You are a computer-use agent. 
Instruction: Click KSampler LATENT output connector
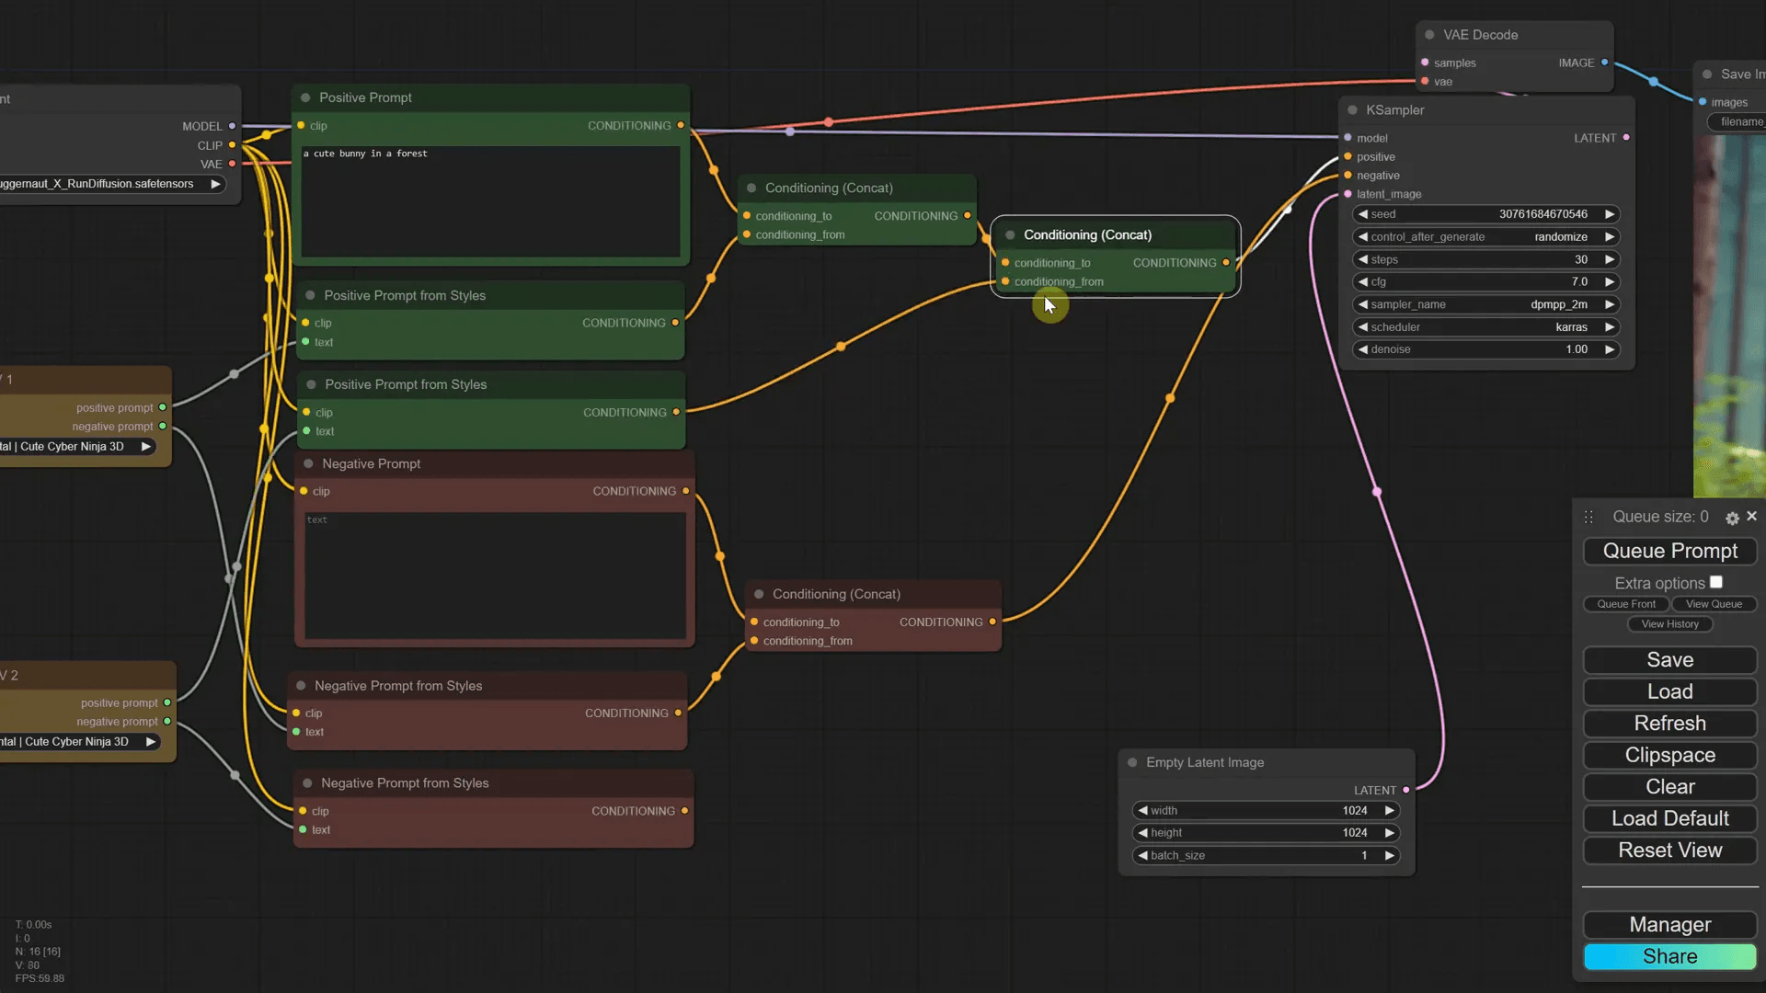coord(1626,138)
